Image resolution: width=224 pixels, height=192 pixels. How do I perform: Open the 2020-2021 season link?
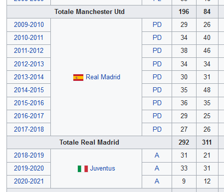point(29,181)
